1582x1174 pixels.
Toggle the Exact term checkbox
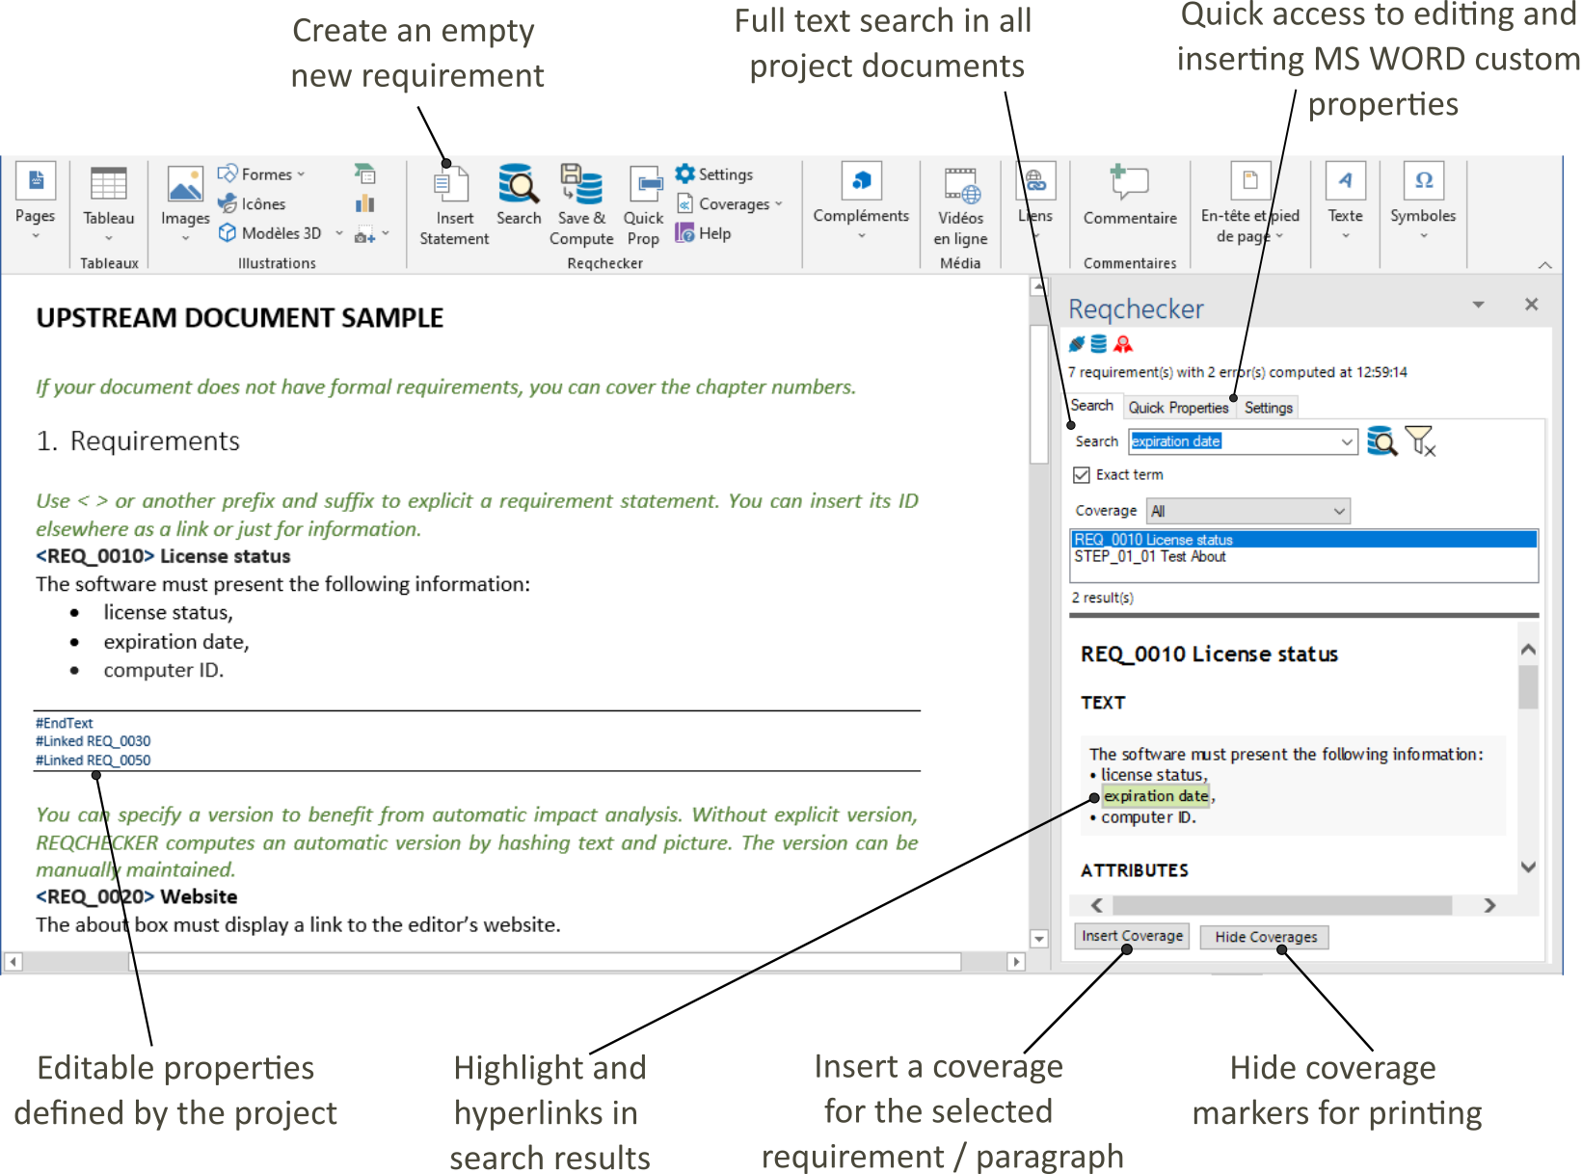click(x=1082, y=475)
